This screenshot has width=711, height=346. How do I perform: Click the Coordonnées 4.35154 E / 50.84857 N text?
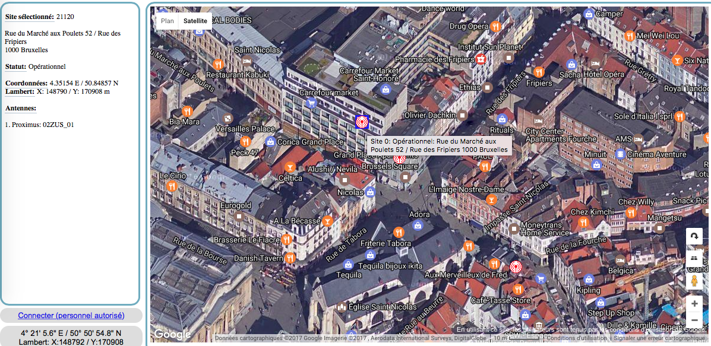[62, 83]
